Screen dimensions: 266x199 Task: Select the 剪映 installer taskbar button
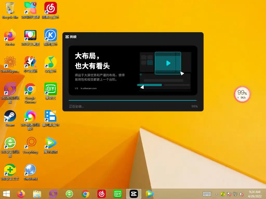coord(134,194)
